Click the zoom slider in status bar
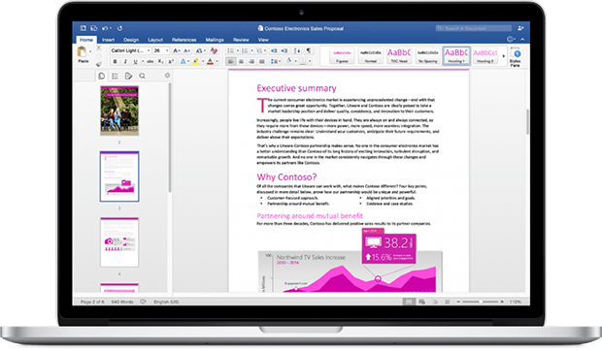 pyautogui.click(x=480, y=302)
